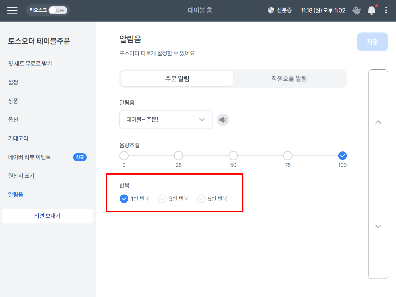Click the 신분증 shield icon
The width and height of the screenshot is (396, 297).
tap(271, 10)
